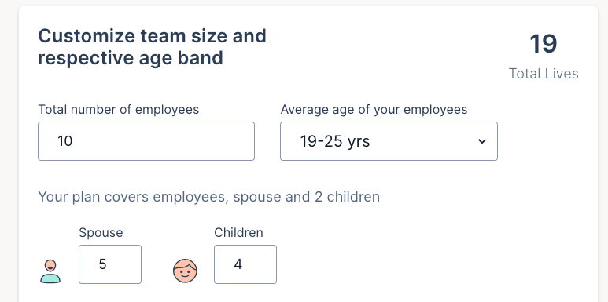Image resolution: width=608 pixels, height=302 pixels.
Task: Click the Total number of employees label
Action: (x=118, y=110)
